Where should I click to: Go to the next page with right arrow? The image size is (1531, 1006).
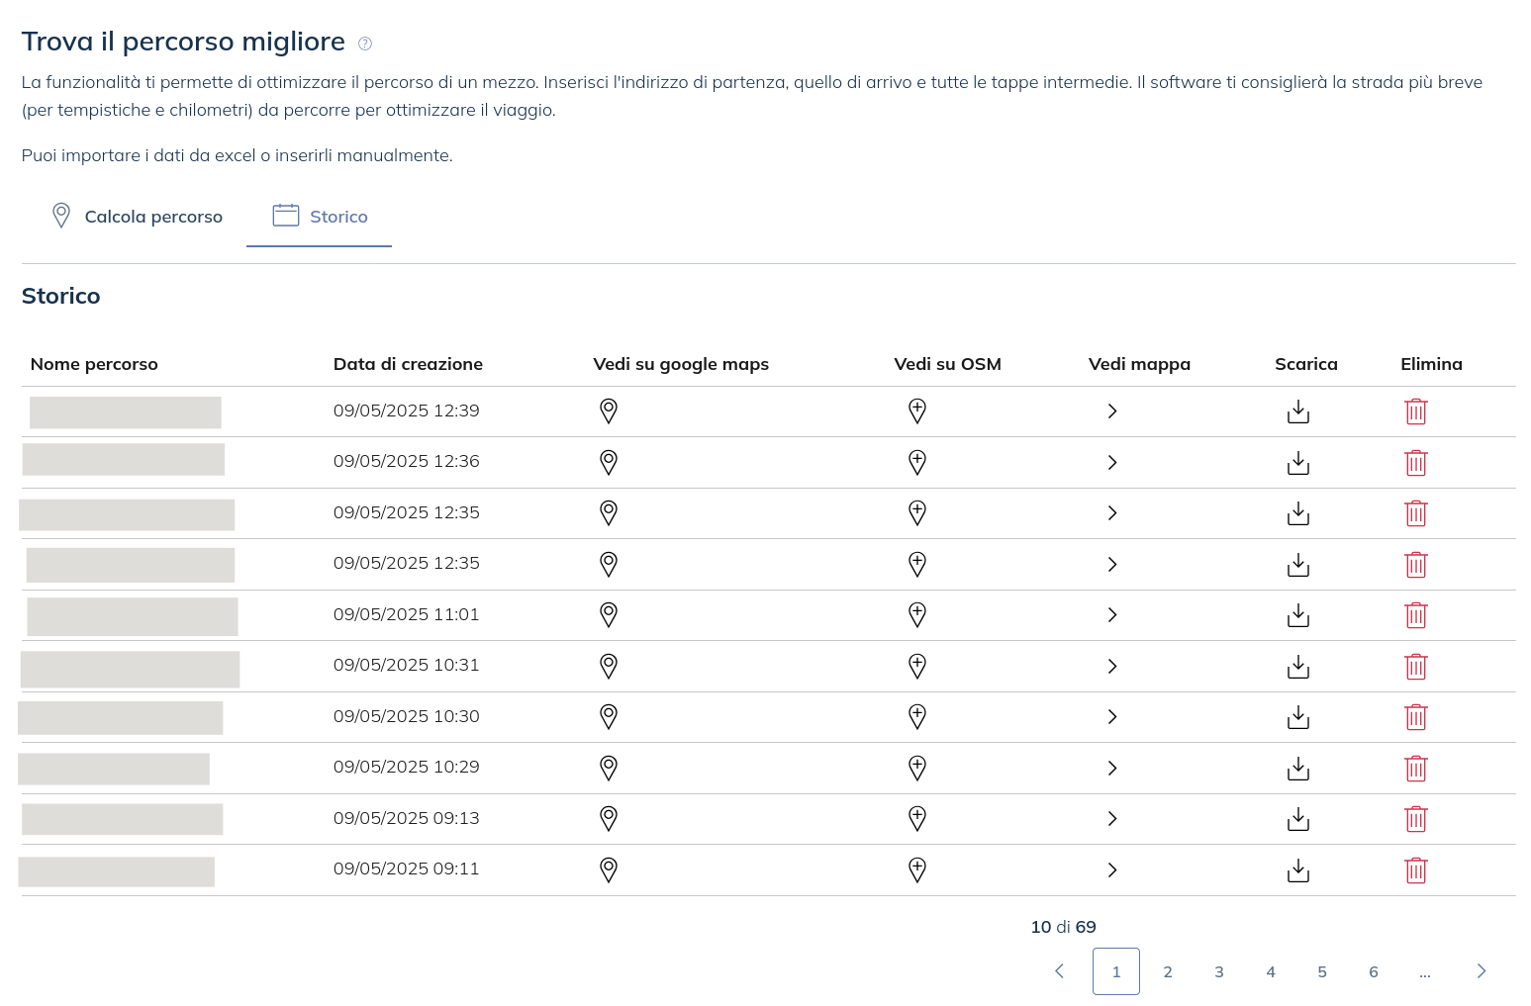pos(1482,971)
